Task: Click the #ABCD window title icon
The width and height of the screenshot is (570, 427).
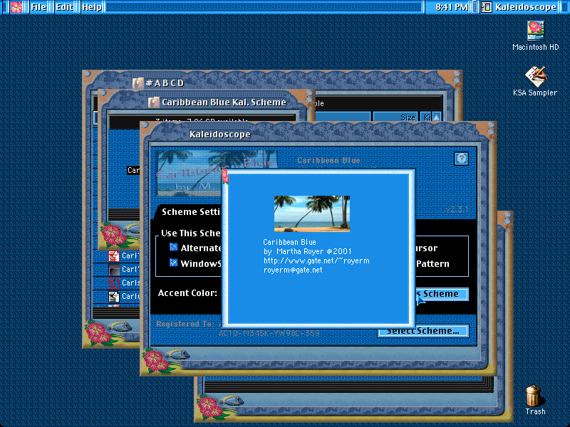Action: point(138,83)
